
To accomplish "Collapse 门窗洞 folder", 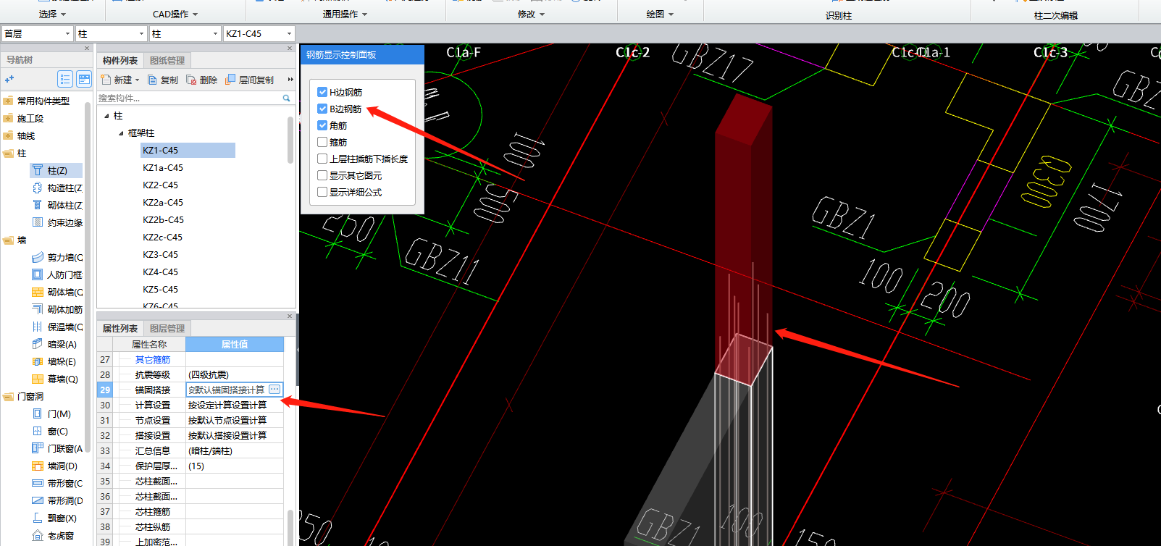I will (x=9, y=396).
